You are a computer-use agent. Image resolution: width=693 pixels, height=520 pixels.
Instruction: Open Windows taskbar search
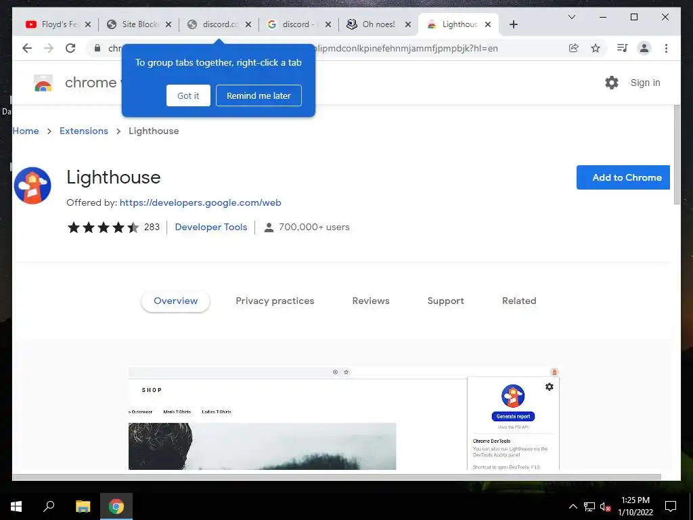tap(49, 506)
